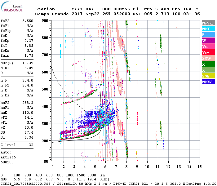Click the hmF1 parameter label
Viewport: 217px width, 186px height.
[5, 108]
